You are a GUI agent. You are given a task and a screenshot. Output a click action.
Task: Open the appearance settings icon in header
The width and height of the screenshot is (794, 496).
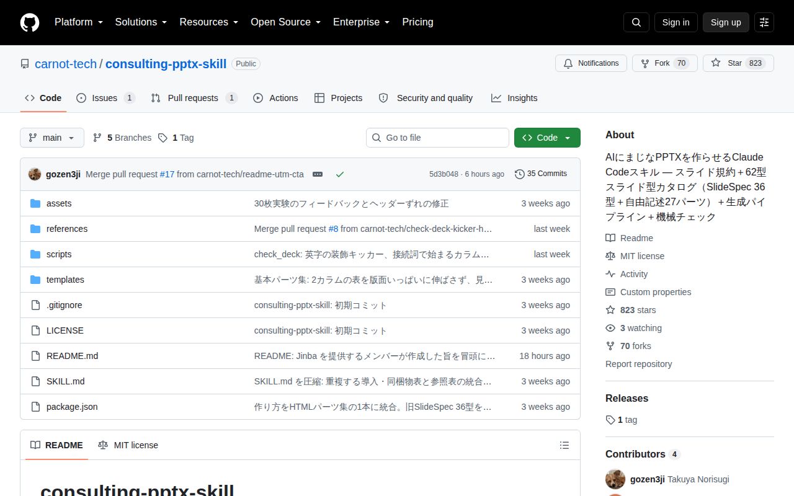(x=764, y=22)
